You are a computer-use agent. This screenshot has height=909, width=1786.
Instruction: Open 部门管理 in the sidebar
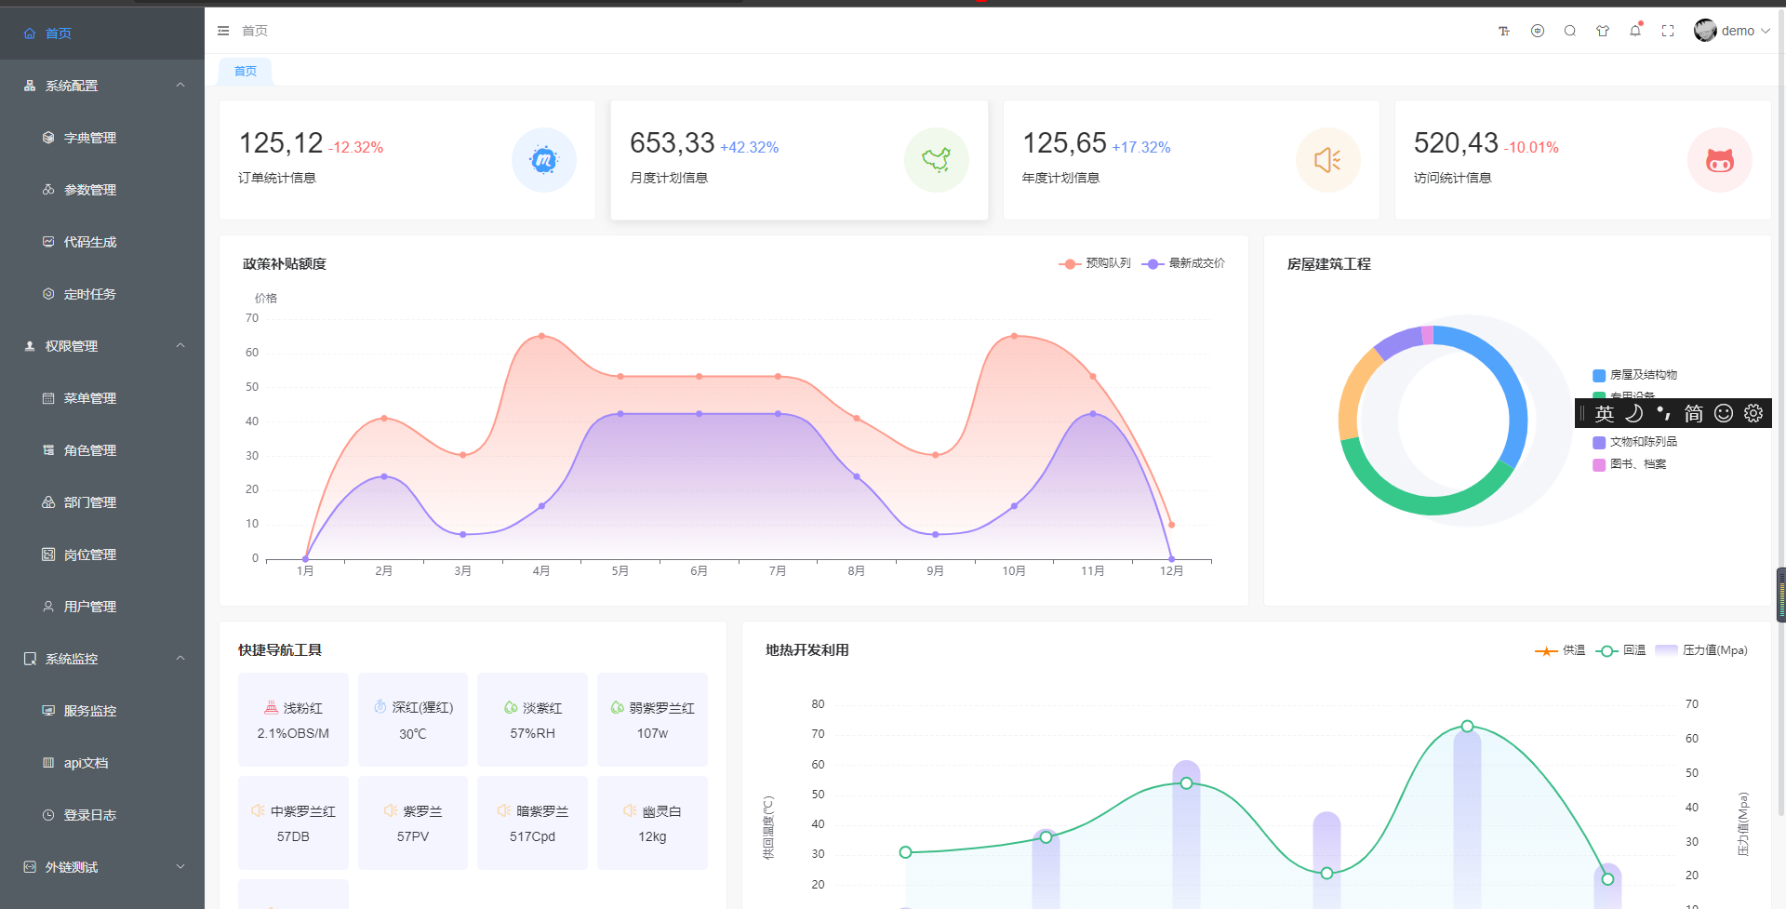102,502
